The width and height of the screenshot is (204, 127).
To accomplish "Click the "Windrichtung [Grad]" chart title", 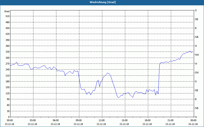I will click(x=103, y=2).
